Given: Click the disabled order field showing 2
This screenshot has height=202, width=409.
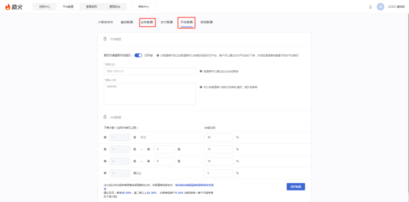Looking at the screenshot, I should pyautogui.click(x=120, y=149).
